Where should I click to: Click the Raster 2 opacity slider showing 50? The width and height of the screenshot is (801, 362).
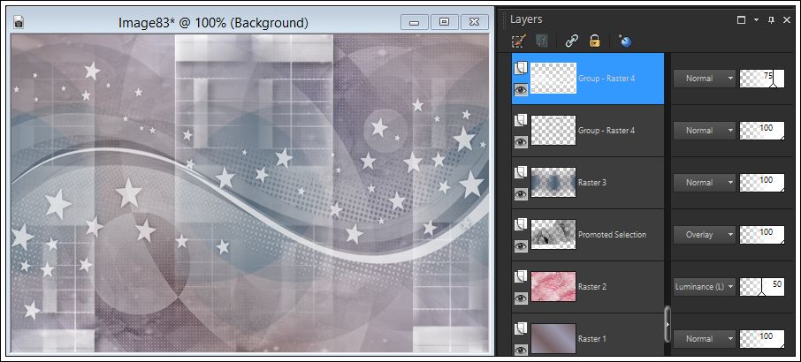point(762,287)
